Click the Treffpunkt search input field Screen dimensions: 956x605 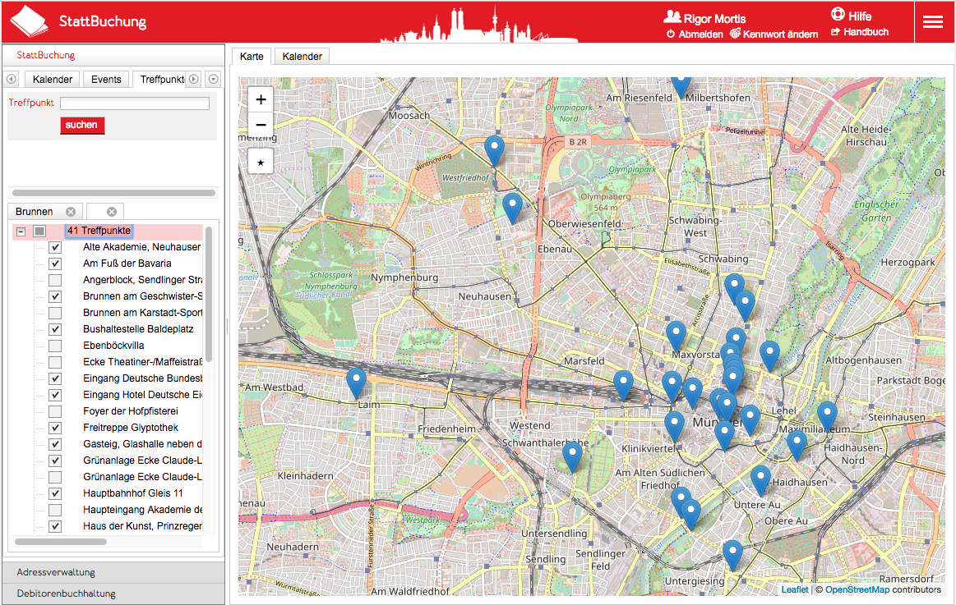[135, 103]
